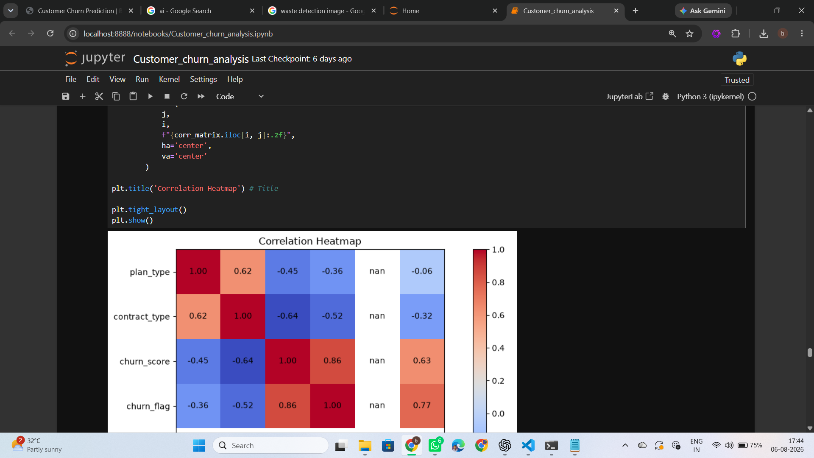This screenshot has width=814, height=458.
Task: Open the File menu
Action: pyautogui.click(x=71, y=79)
